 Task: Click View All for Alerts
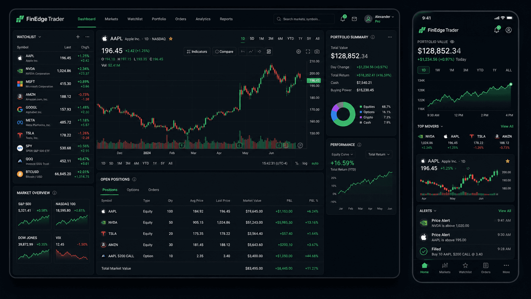pos(505,211)
